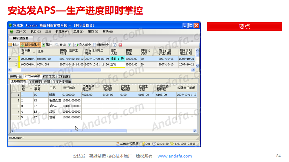Click 导入制令 import button
Image resolution: width=289 pixels, height=162 pixels.
point(83,45)
